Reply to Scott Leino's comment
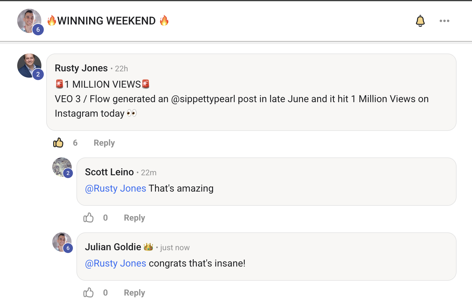The image size is (472, 304). pyautogui.click(x=134, y=218)
